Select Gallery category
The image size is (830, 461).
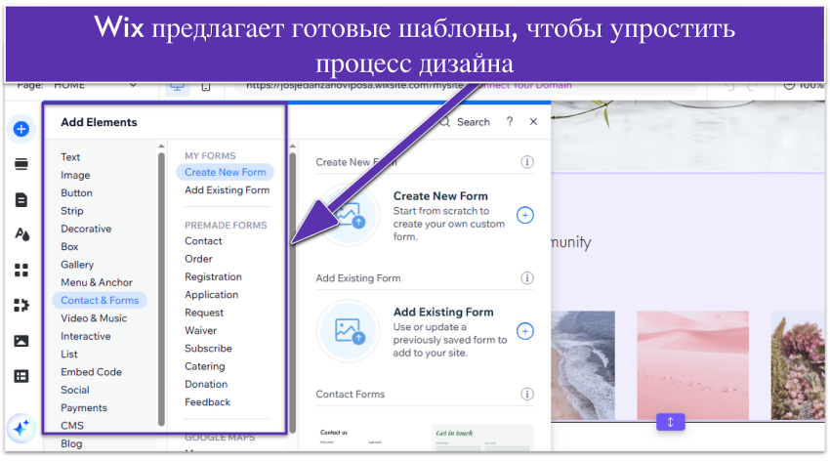[77, 265]
